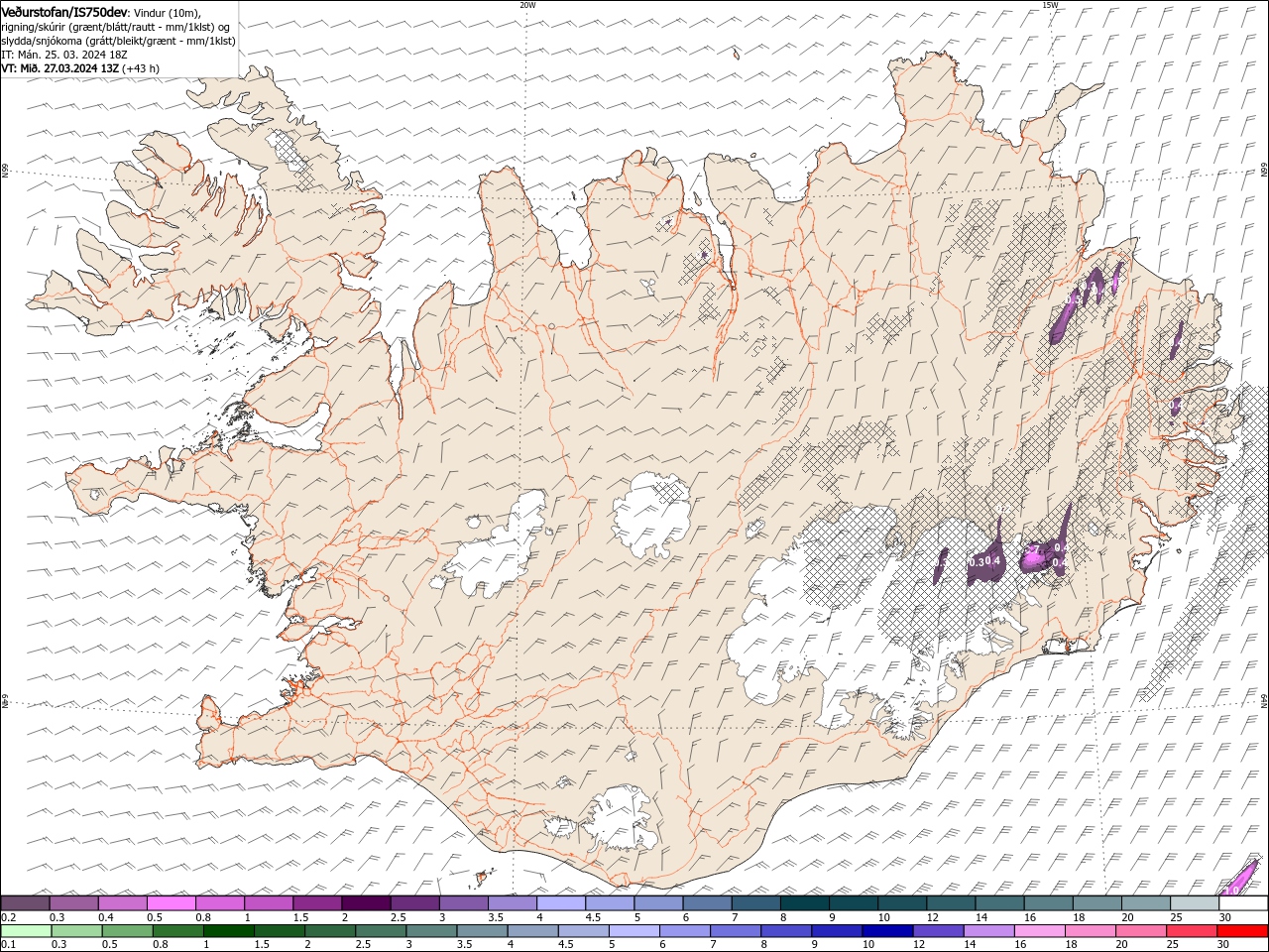Pick the violet swatch labeled 12 in bottom legend row
Screen dimensions: 1269x952
937,931
